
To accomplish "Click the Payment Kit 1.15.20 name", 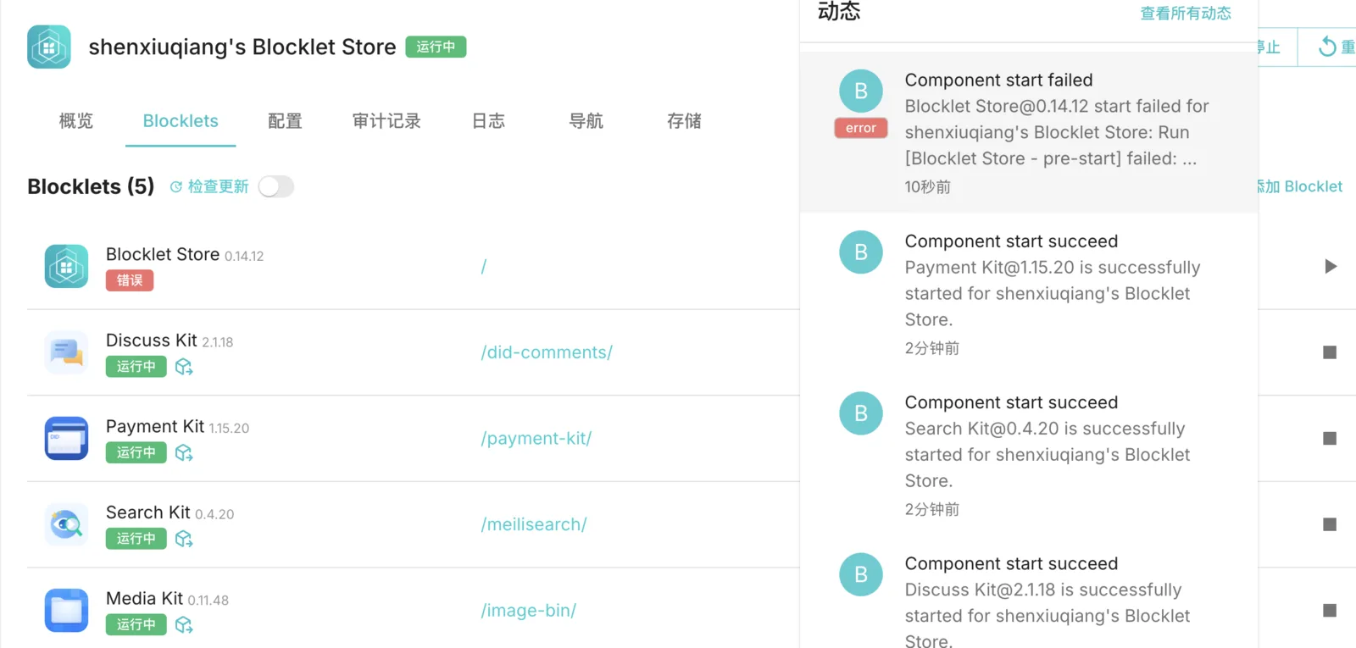I will [177, 427].
